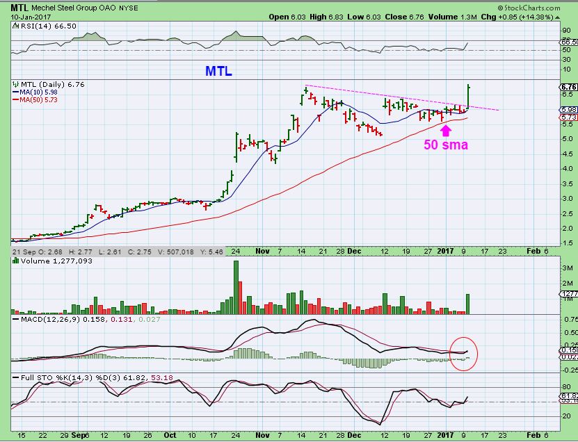This screenshot has height=442, width=578.
Task: Click the latest green volume bar
Action: click(468, 304)
